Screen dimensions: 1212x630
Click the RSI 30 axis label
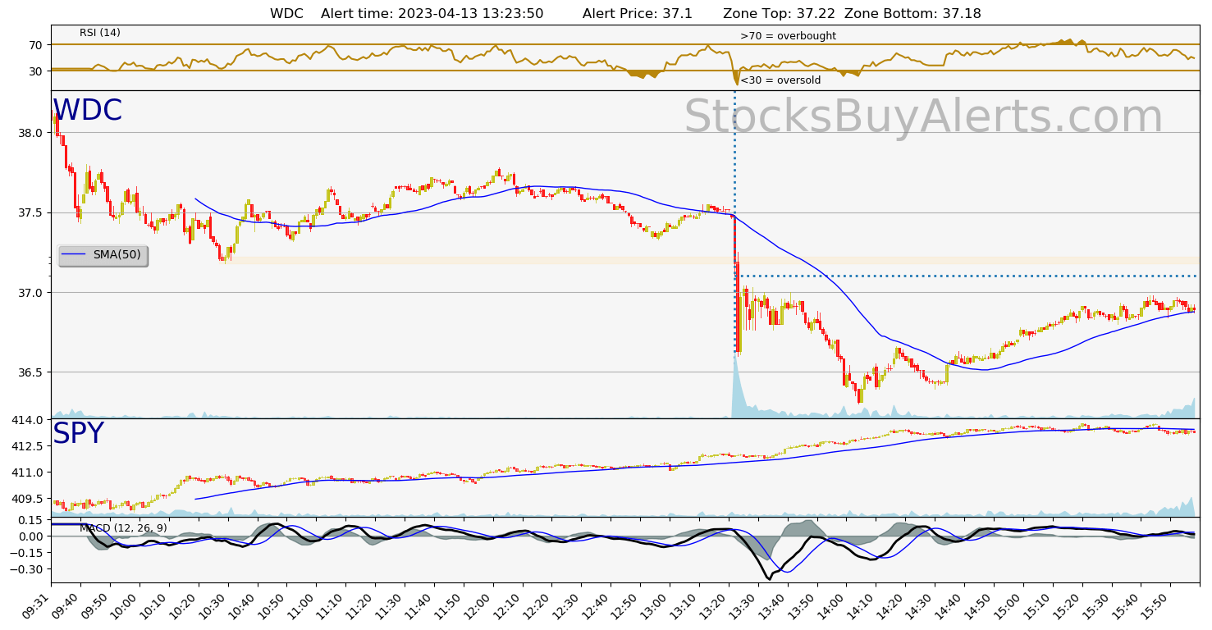click(x=38, y=71)
